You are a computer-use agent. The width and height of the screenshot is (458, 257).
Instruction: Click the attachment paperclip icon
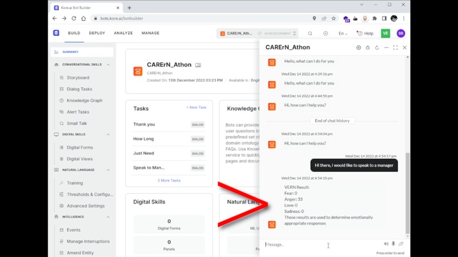pyautogui.click(x=401, y=244)
